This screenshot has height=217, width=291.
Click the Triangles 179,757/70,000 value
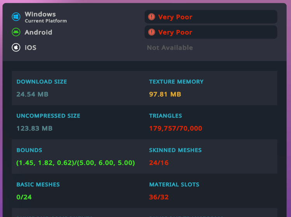[175, 128]
